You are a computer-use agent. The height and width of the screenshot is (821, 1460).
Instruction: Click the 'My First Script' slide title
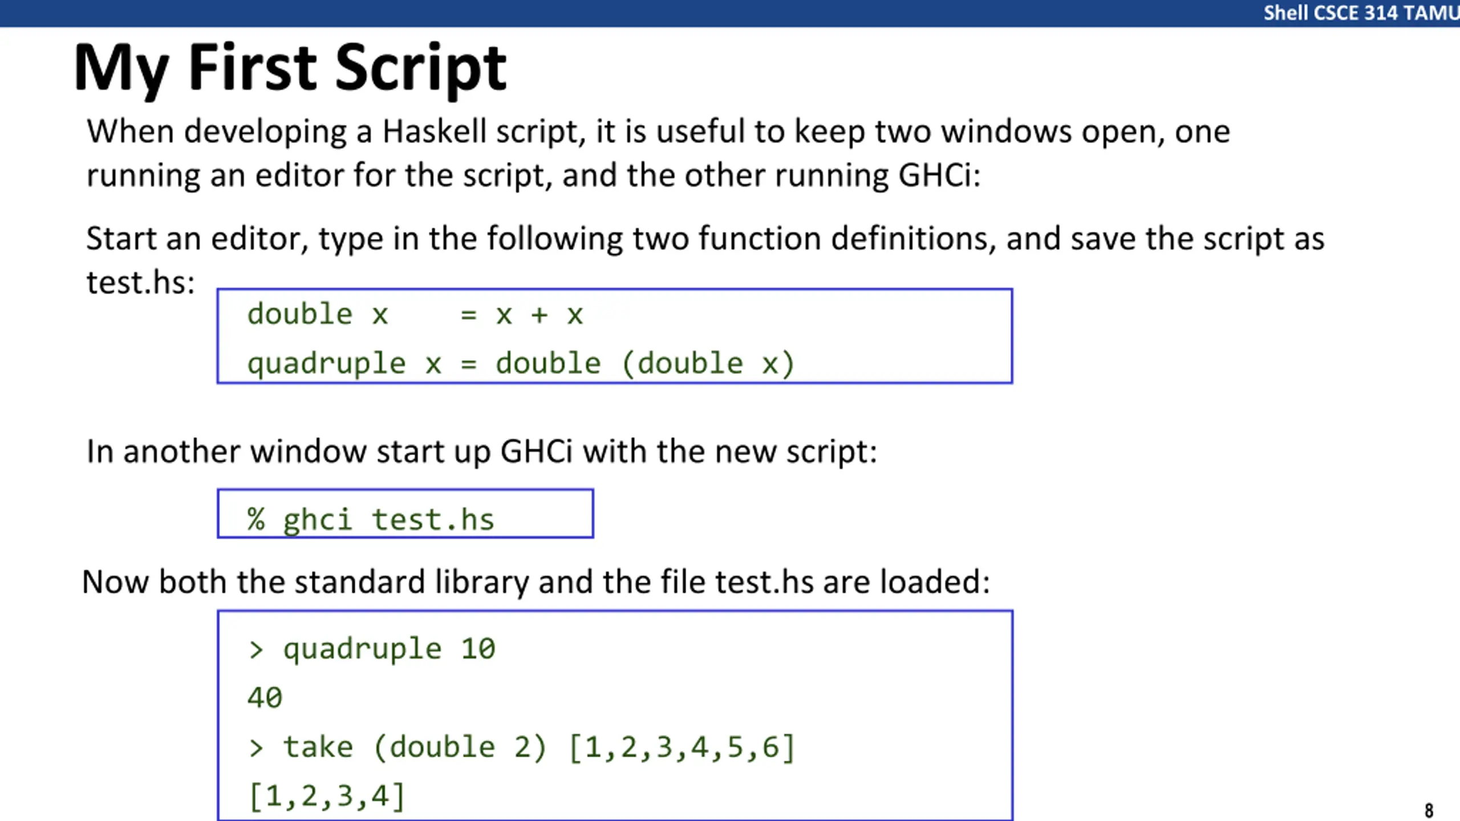pyautogui.click(x=290, y=70)
